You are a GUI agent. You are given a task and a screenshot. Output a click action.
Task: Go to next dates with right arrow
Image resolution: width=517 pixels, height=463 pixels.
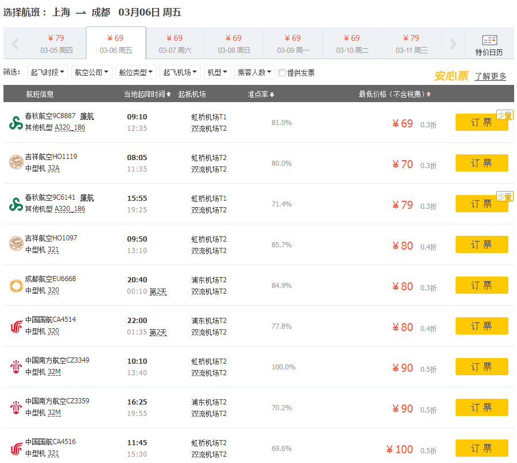tap(453, 44)
